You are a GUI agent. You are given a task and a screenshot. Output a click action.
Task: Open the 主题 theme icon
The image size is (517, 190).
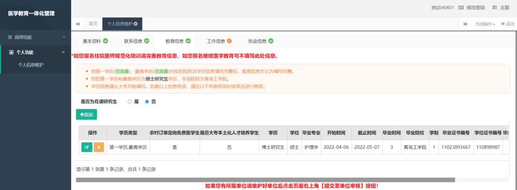(494, 8)
